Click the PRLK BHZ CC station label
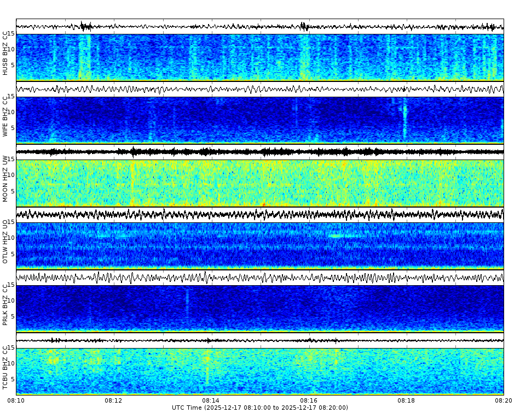 pos(6,308)
